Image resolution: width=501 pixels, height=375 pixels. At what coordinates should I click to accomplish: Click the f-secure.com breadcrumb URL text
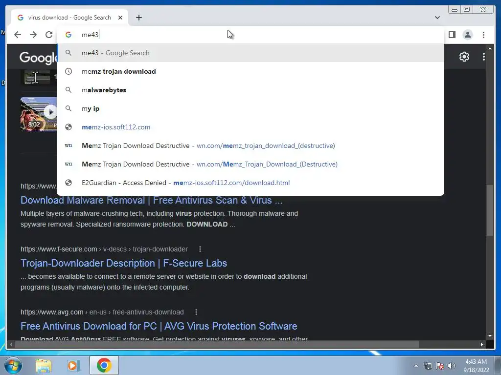tap(104, 249)
